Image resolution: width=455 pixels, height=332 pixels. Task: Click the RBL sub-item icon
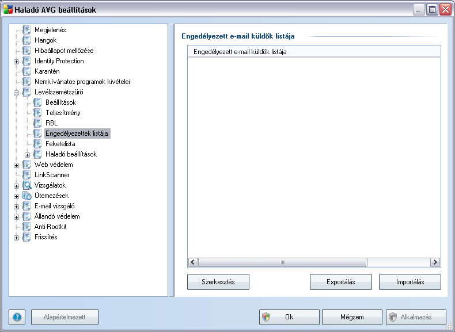[37, 123]
